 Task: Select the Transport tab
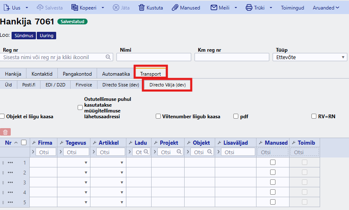click(150, 74)
